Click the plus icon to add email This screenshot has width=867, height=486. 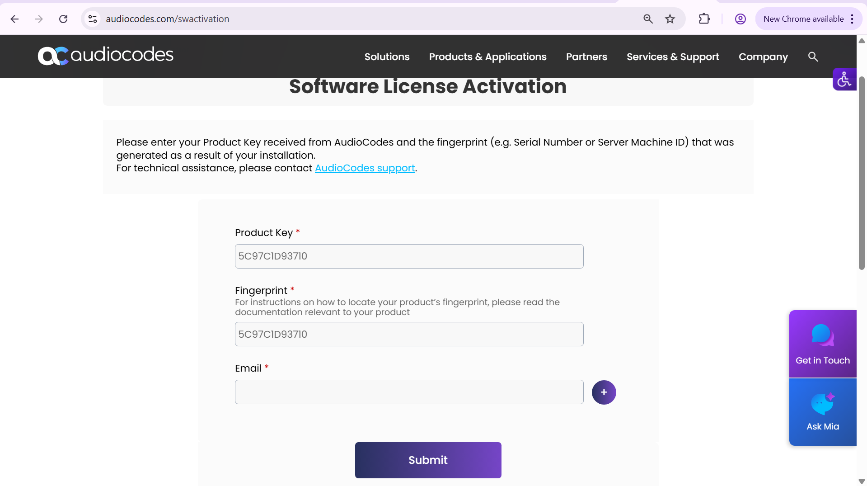click(x=604, y=392)
